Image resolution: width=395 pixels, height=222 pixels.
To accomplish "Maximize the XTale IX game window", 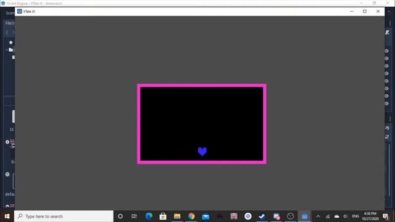I will tap(365, 12).
